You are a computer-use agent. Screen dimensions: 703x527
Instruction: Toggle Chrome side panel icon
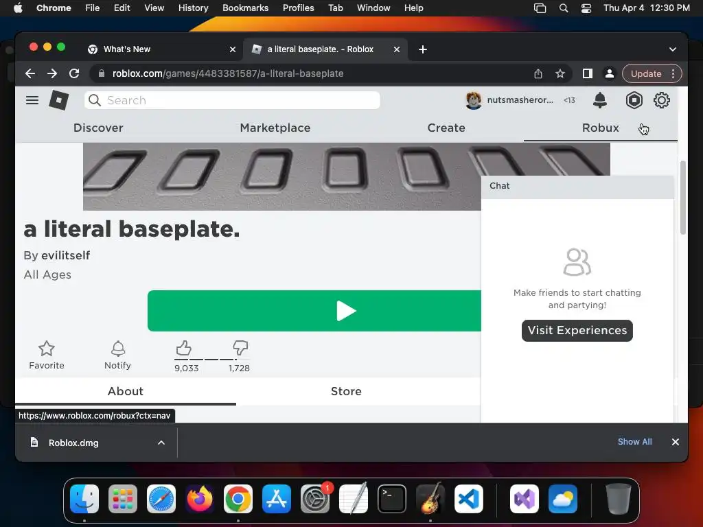(588, 73)
